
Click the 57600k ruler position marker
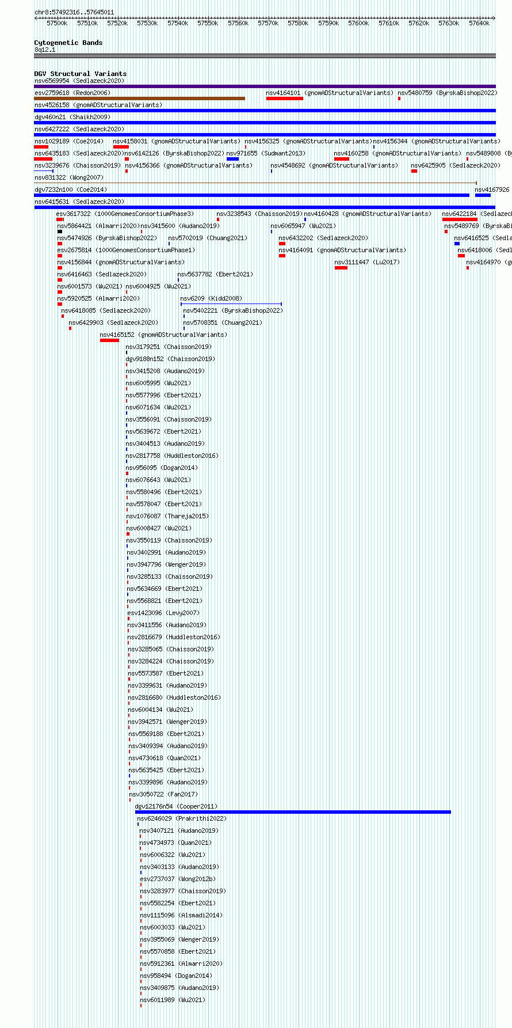[x=358, y=23]
